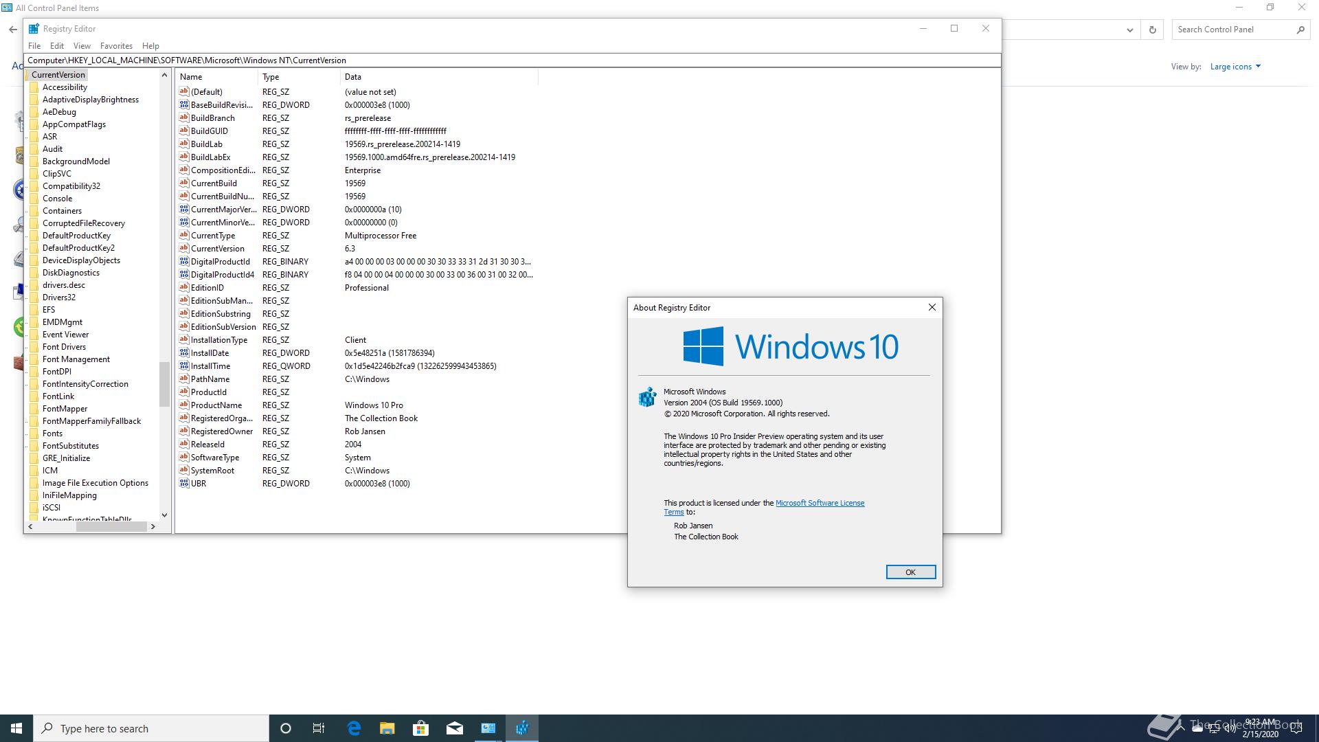Click the Image File Execution Options folder icon
Viewport: 1319px width, 742px height.
point(34,483)
